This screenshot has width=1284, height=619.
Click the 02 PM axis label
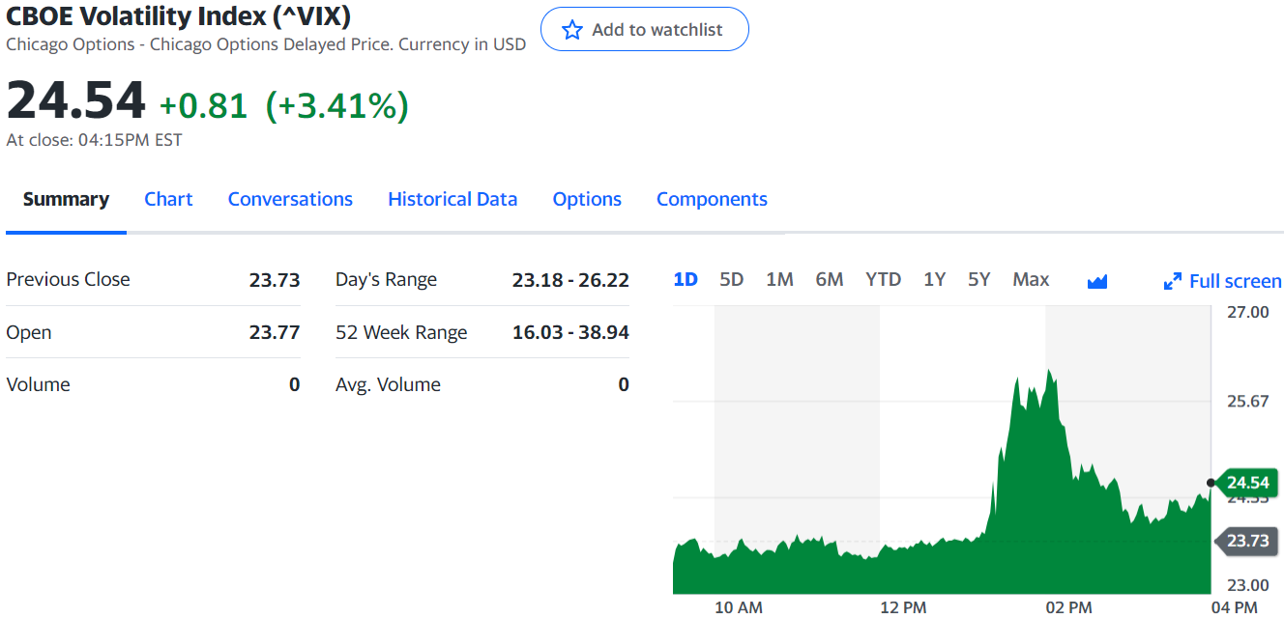tap(1068, 607)
